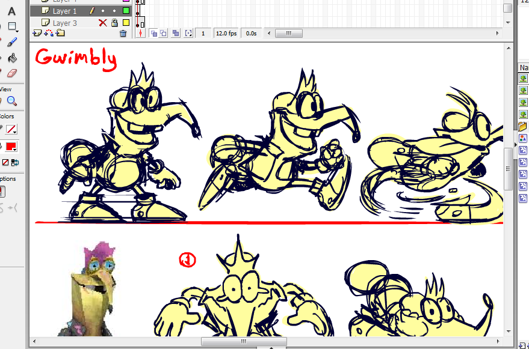Delete the layer with the trash icon

123,34
